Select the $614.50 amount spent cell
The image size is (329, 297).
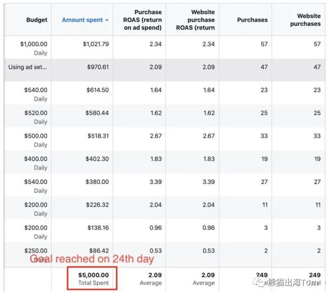pos(97,90)
